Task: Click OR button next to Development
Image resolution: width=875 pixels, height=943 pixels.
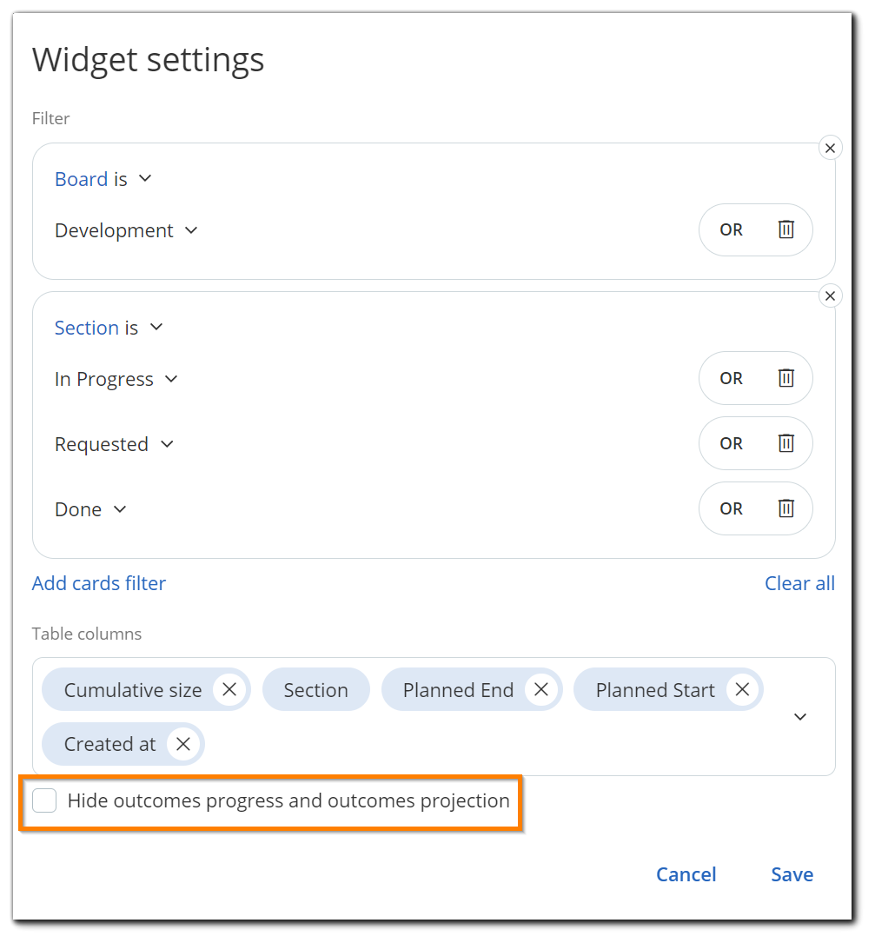Action: pos(731,229)
